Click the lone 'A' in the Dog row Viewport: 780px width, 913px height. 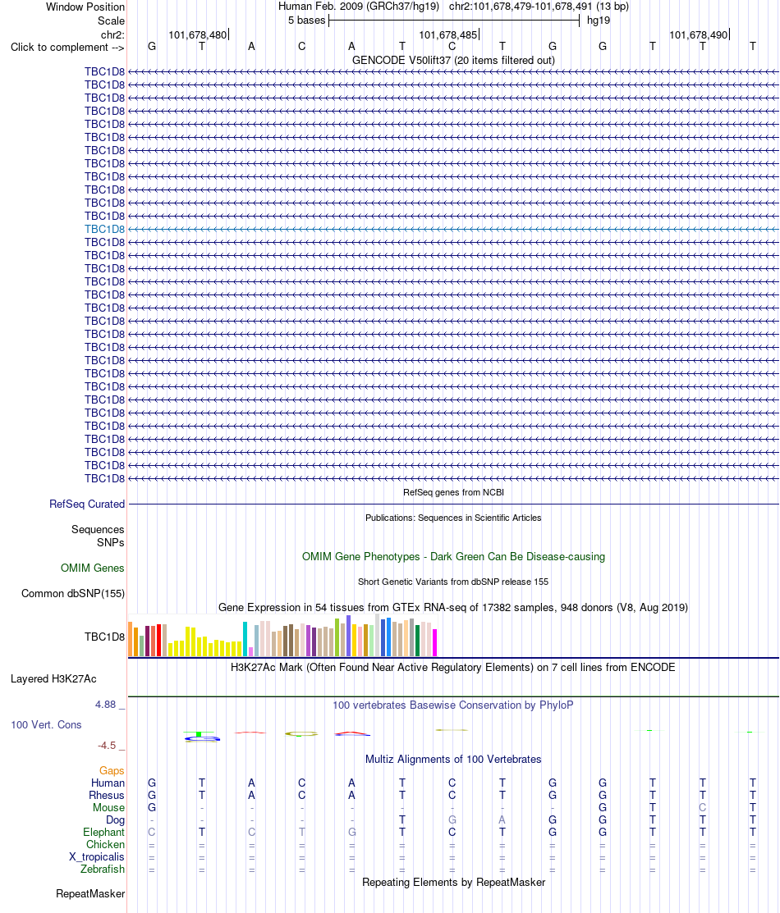(502, 819)
